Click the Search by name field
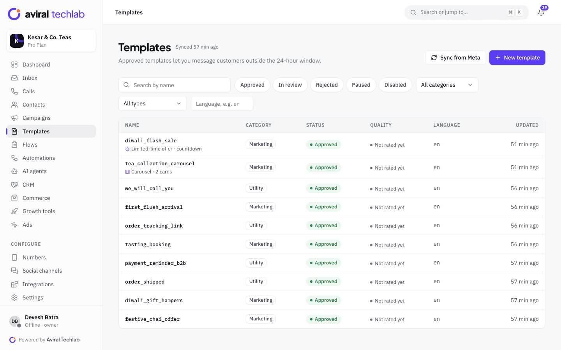This screenshot has width=561, height=350. [175, 85]
